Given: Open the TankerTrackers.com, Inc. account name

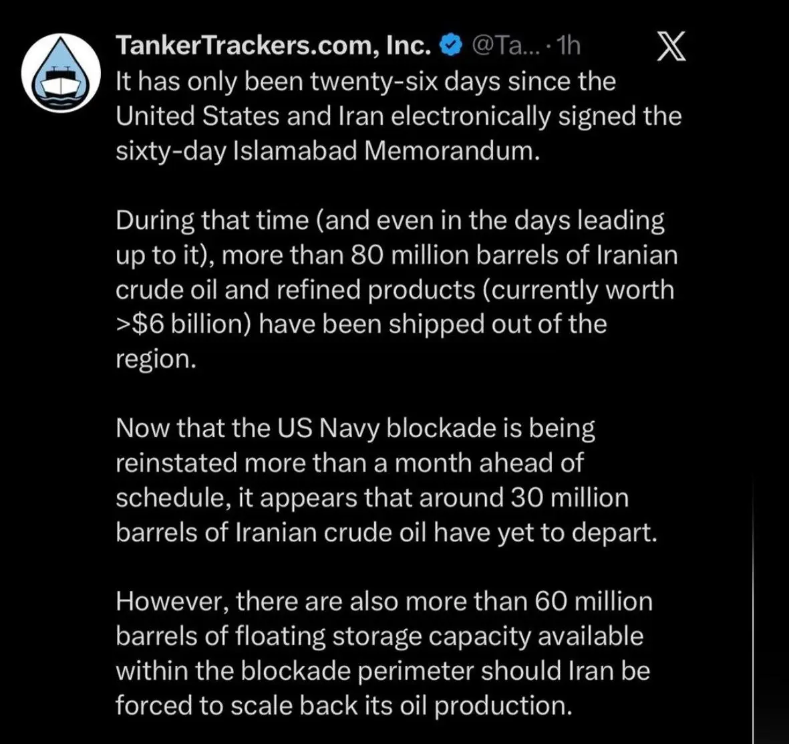Looking at the screenshot, I should (x=273, y=46).
